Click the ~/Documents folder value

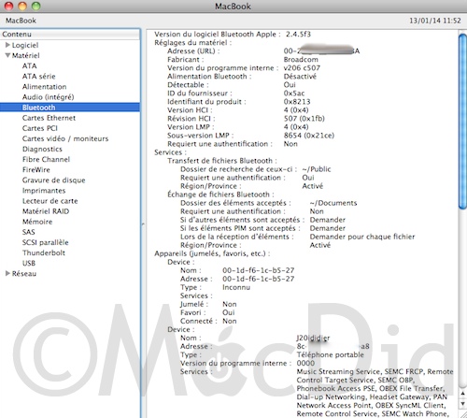(333, 203)
